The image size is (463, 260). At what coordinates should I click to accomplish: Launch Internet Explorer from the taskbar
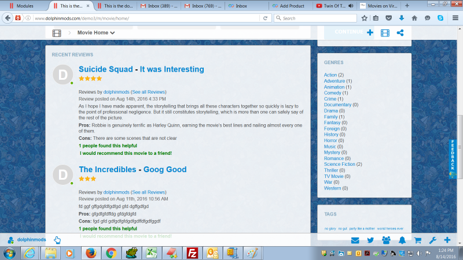point(30,253)
